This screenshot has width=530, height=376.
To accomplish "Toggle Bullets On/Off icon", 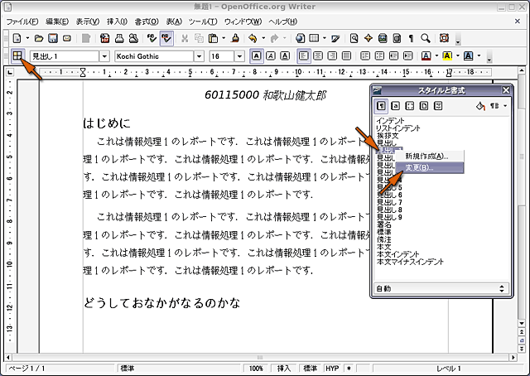I will [x=379, y=55].
